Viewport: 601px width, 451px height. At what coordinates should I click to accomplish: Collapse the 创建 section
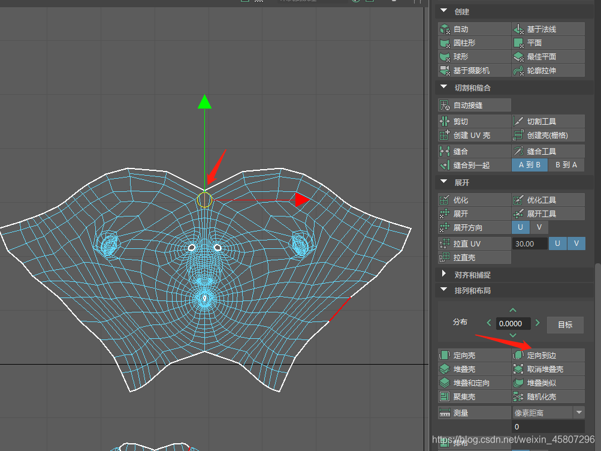click(444, 11)
